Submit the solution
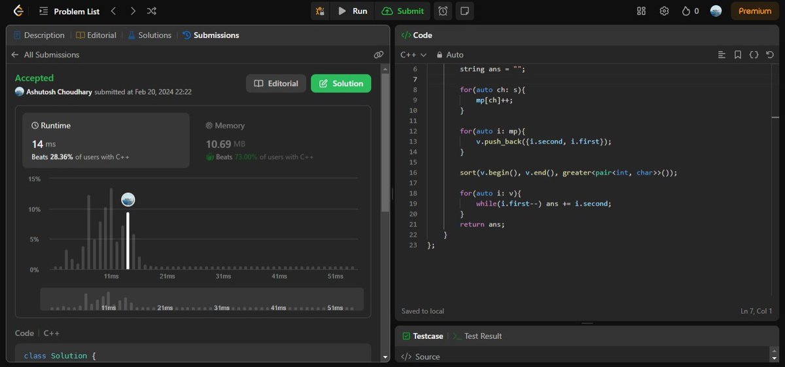785x367 pixels. pyautogui.click(x=404, y=11)
